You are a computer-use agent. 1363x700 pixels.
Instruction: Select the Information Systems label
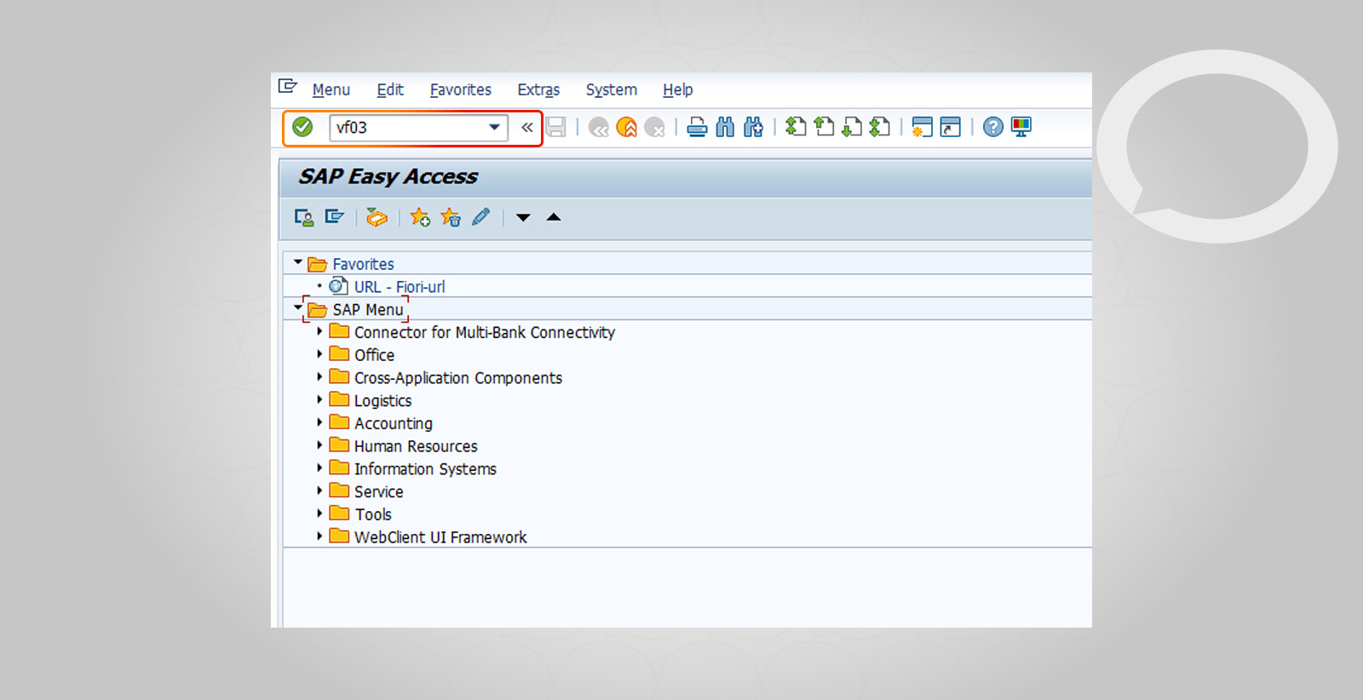[x=425, y=469]
